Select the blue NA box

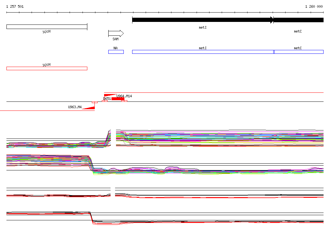click(116, 52)
